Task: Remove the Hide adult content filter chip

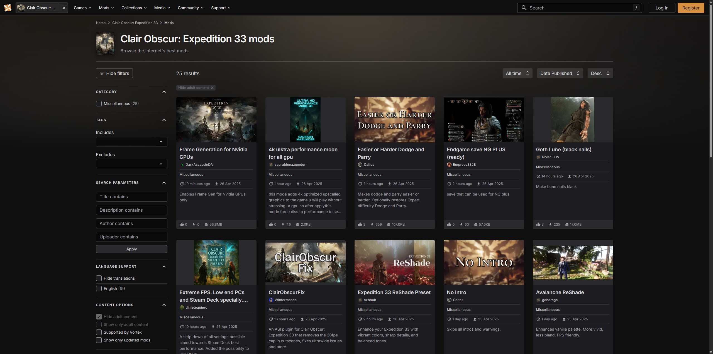Action: pyautogui.click(x=212, y=87)
